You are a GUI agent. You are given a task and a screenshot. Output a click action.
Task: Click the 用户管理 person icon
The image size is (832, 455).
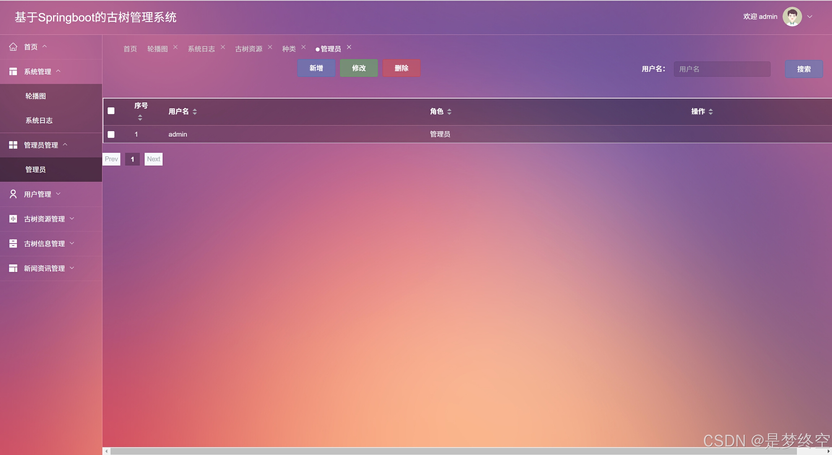(x=13, y=194)
